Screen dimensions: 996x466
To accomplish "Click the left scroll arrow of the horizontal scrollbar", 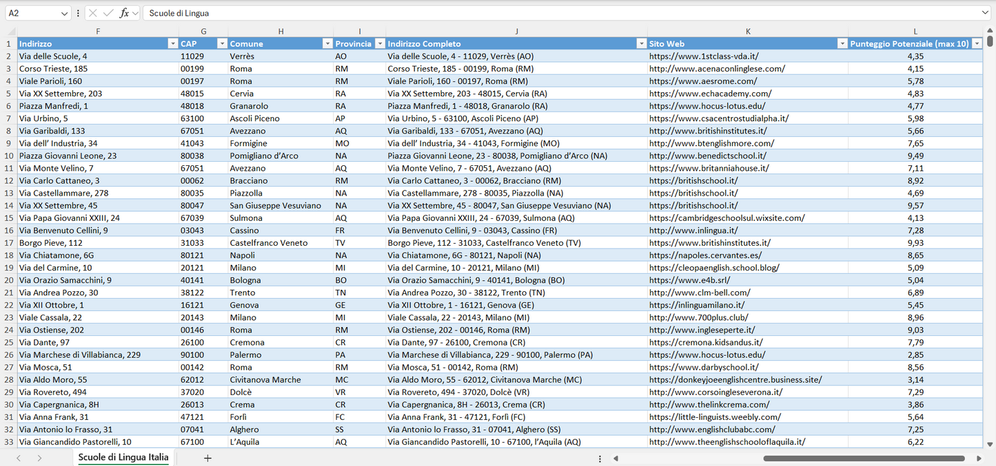I will (x=616, y=458).
